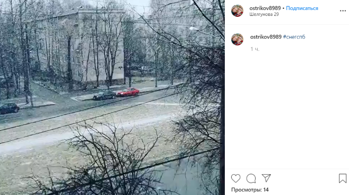Image resolution: width=349 pixels, height=195 pixels.
Task: Open the 1 ч. timestamp link
Action: (255, 49)
